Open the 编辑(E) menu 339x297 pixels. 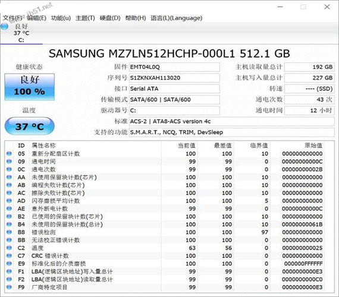36,18
